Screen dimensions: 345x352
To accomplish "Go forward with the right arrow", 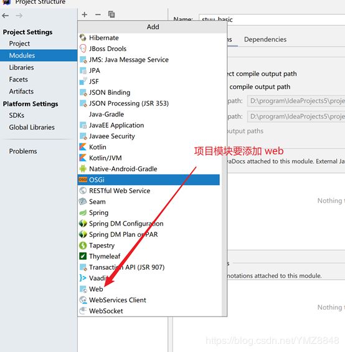I will pyautogui.click(x=19, y=16).
